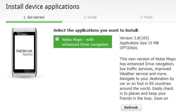The width and height of the screenshot is (176, 112).
Task: Go to the '2. Install' step
Action: coord(90,17)
